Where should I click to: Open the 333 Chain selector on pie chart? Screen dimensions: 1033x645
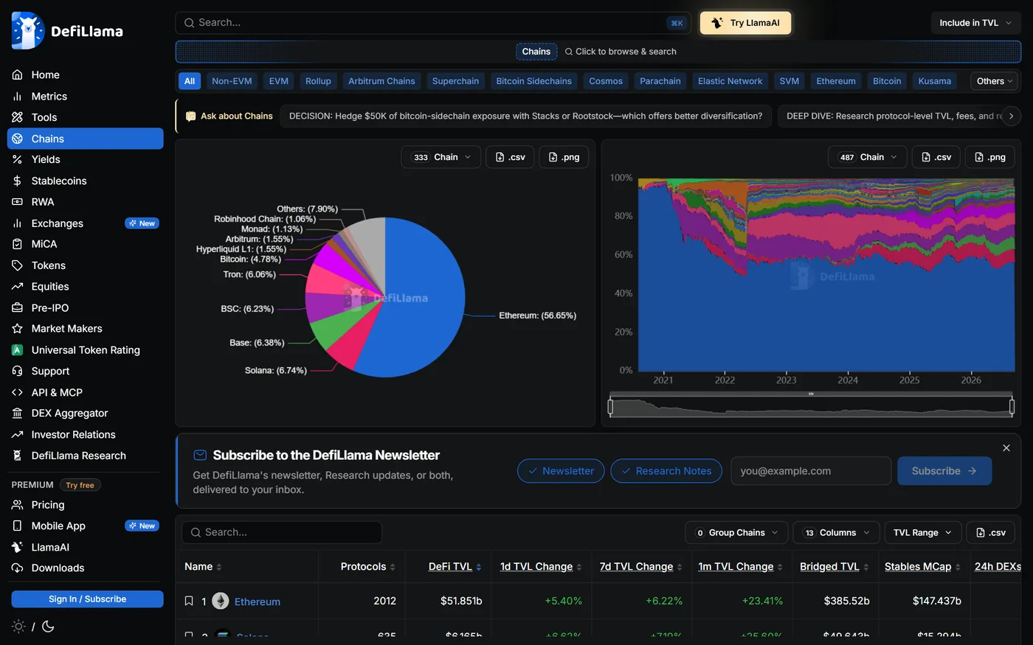pos(441,157)
